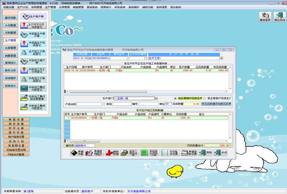
Task: Open the 生产计划 menu
Action: point(23,7)
